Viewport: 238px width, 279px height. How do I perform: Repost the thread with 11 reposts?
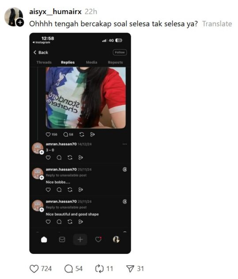pyautogui.click(x=99, y=269)
